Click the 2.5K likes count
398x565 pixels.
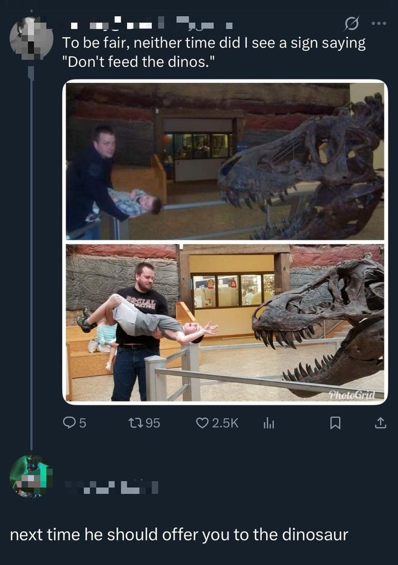pyautogui.click(x=225, y=423)
